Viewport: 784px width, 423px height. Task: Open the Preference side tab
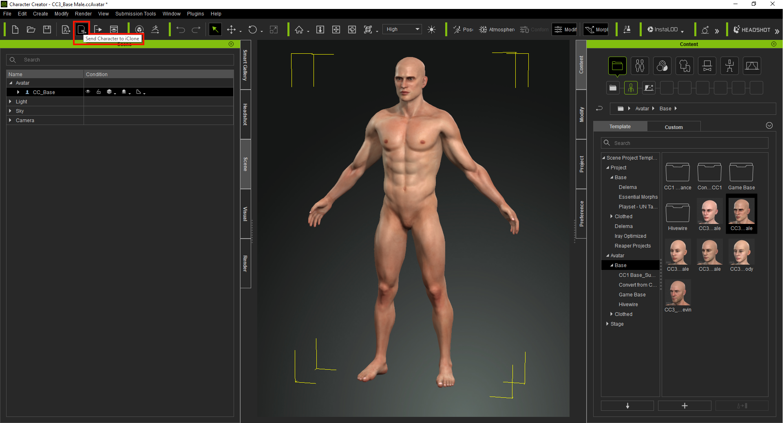(581, 214)
